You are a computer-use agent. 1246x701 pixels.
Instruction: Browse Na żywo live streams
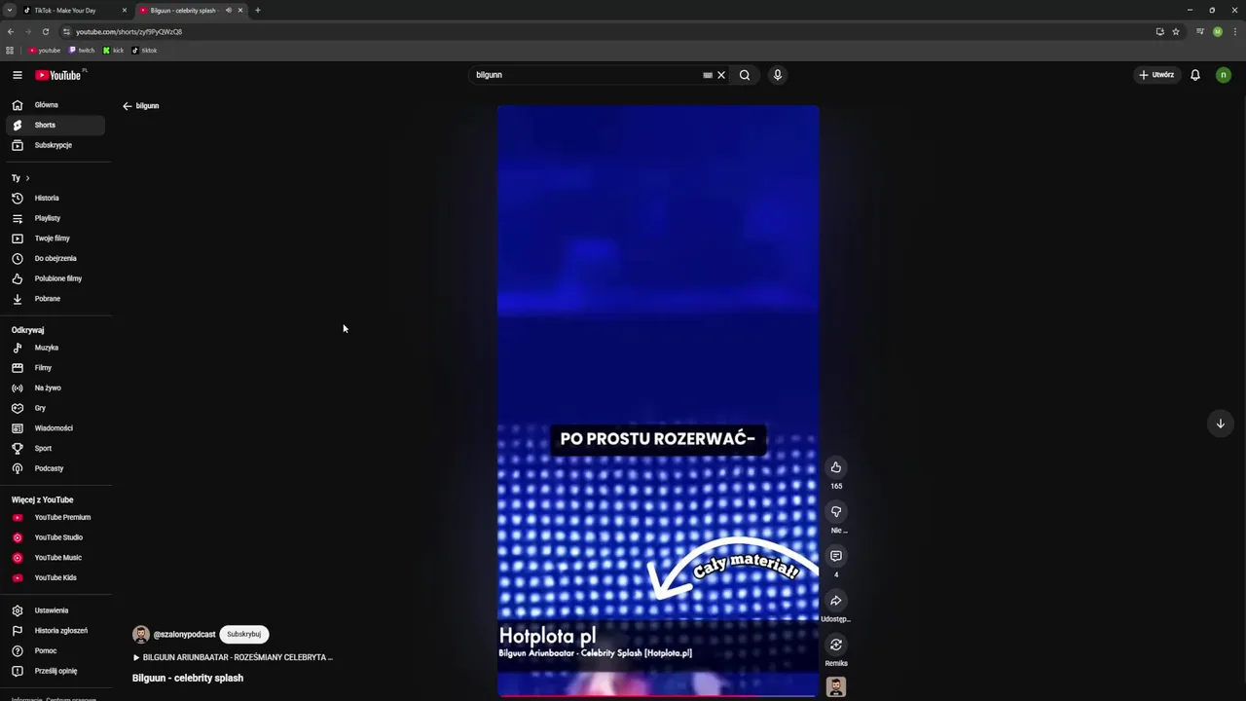click(x=55, y=387)
